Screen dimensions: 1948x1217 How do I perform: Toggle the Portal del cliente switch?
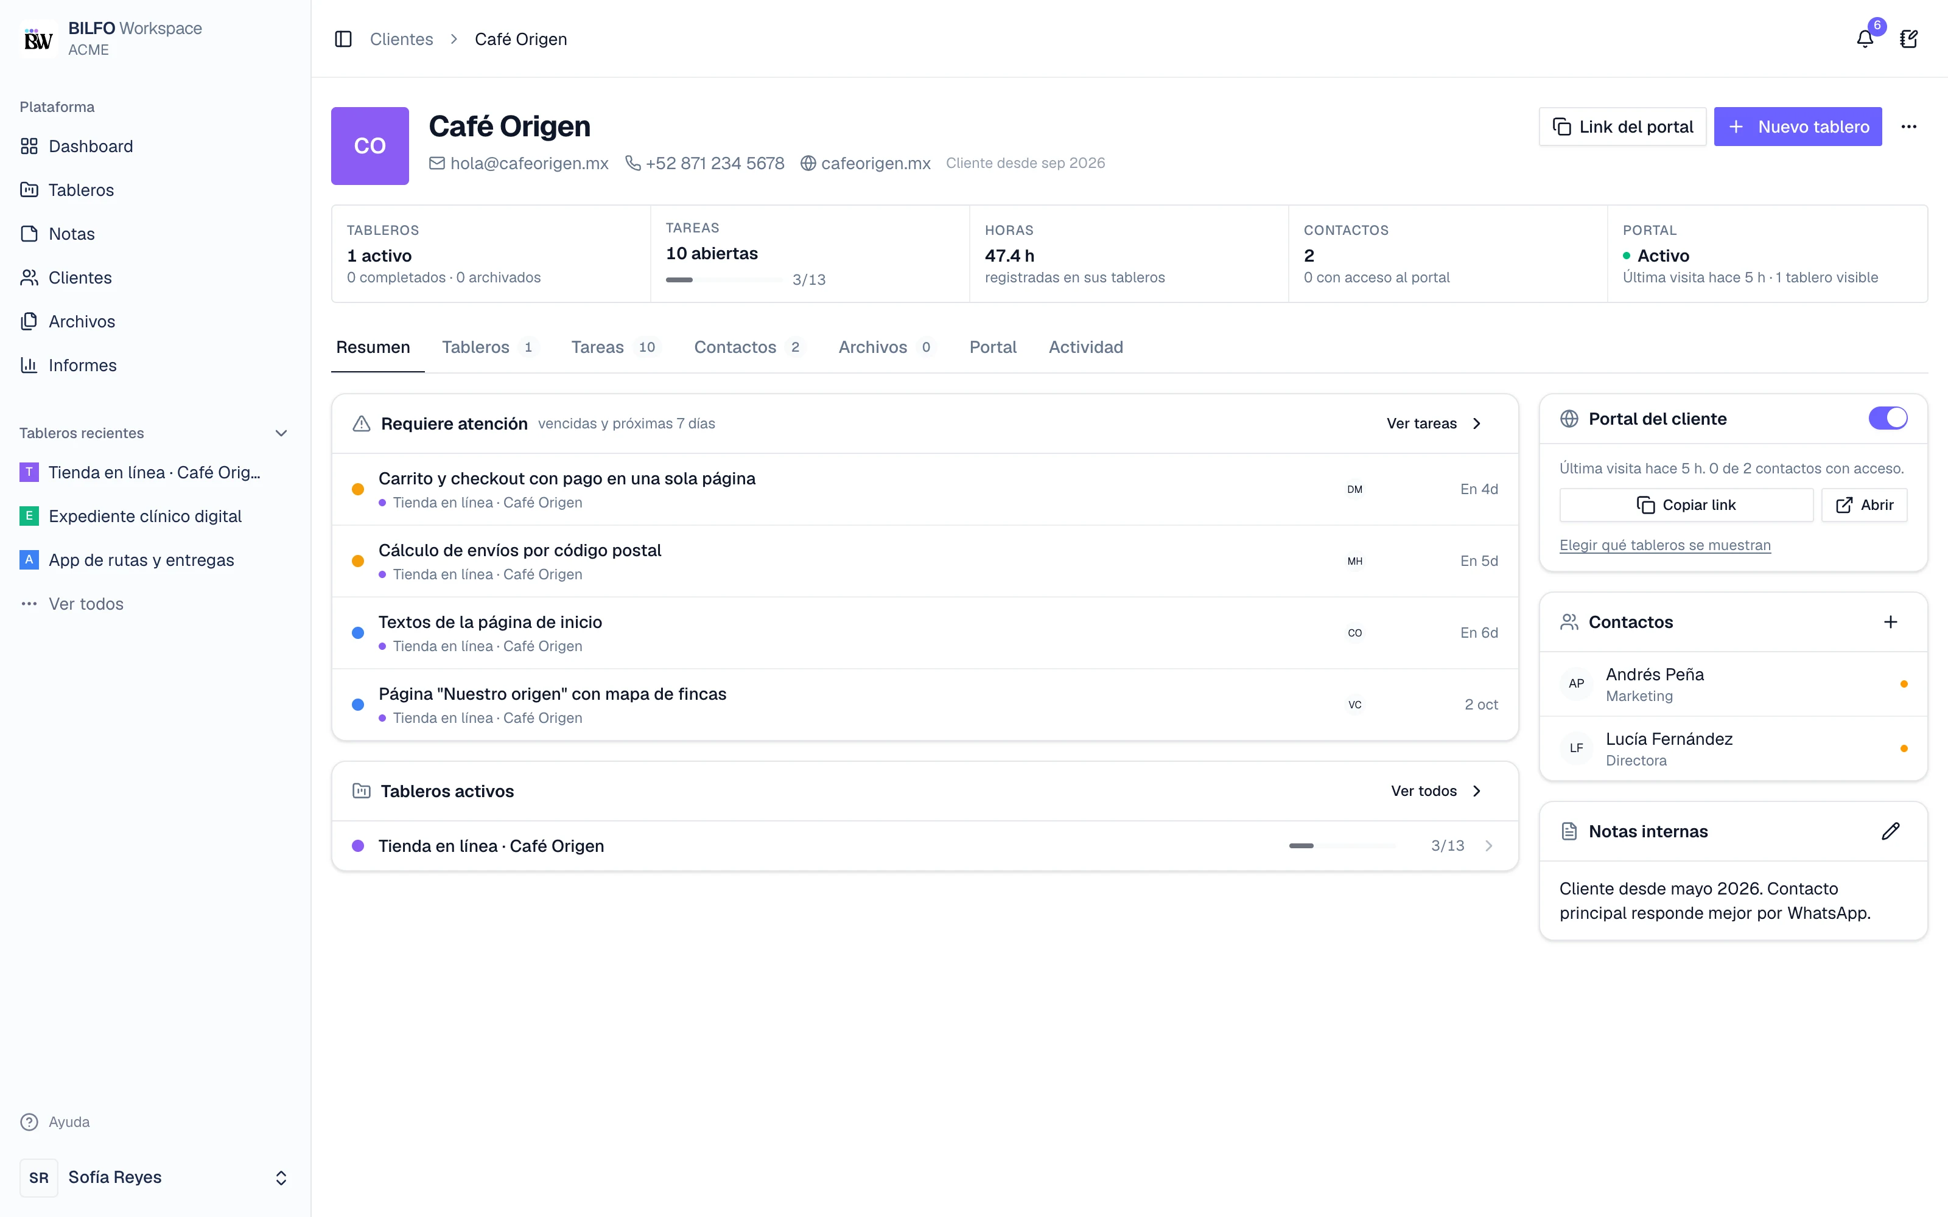coord(1888,419)
